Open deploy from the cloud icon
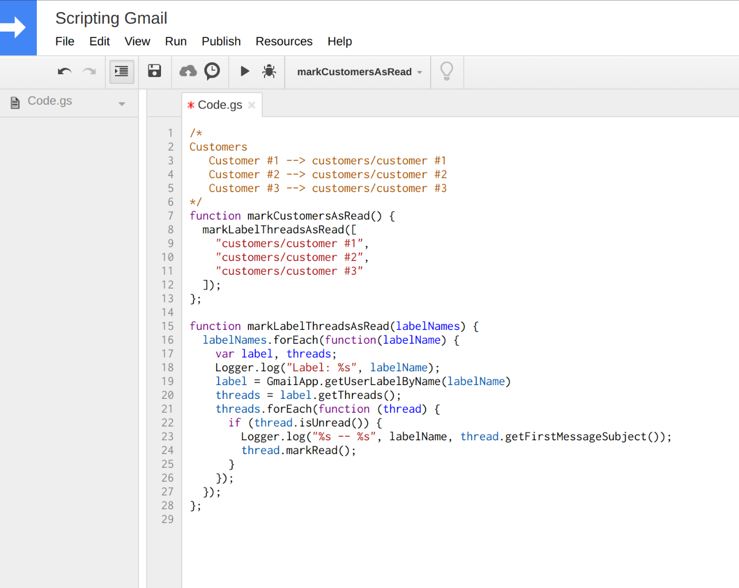 [x=188, y=71]
